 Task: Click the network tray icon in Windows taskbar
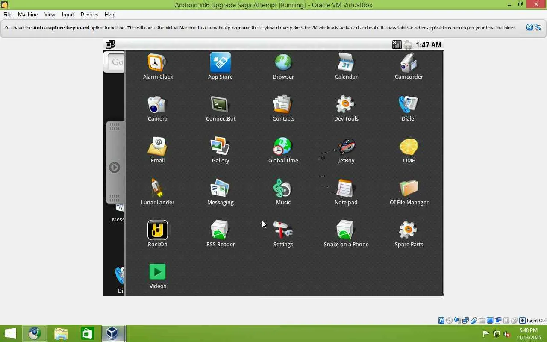(497, 334)
